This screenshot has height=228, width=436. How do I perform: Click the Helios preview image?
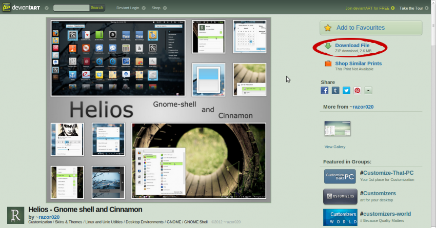click(158, 110)
